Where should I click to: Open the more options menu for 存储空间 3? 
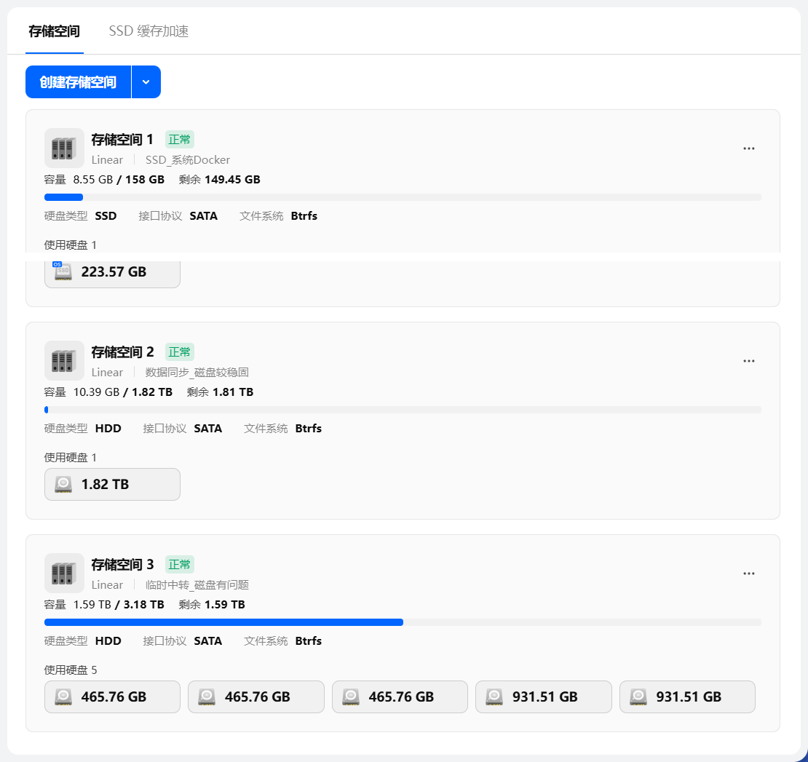pos(749,574)
